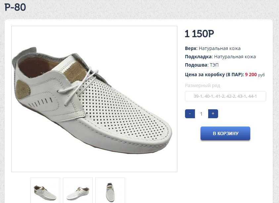The image size is (279, 203).
Task: Click the P-80 product heading
Action: pyautogui.click(x=15, y=7)
